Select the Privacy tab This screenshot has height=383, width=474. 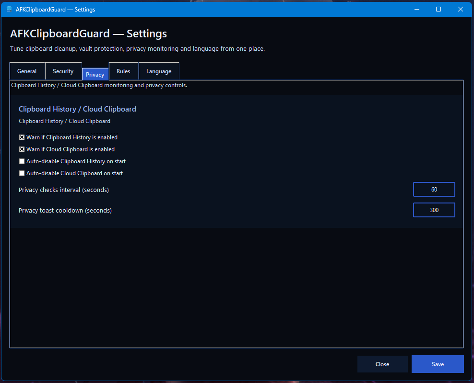tap(95, 74)
